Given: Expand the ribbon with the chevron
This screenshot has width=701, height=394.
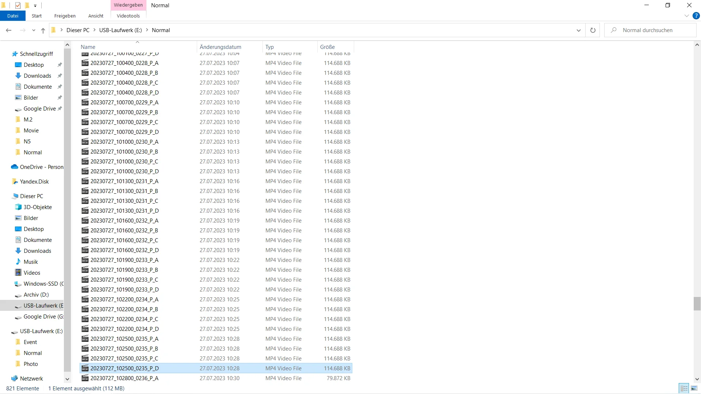Looking at the screenshot, I should 686,16.
